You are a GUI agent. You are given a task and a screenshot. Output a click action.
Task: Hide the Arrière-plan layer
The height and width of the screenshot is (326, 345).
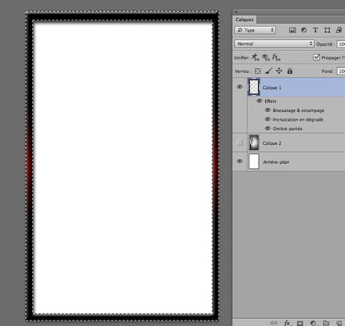[239, 161]
